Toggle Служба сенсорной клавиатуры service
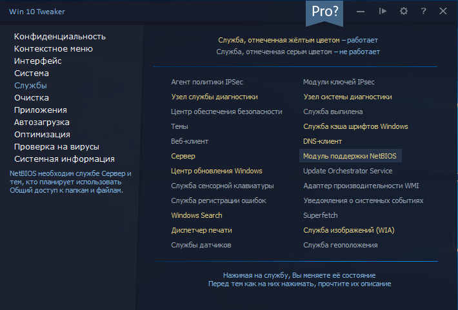 tap(223, 186)
